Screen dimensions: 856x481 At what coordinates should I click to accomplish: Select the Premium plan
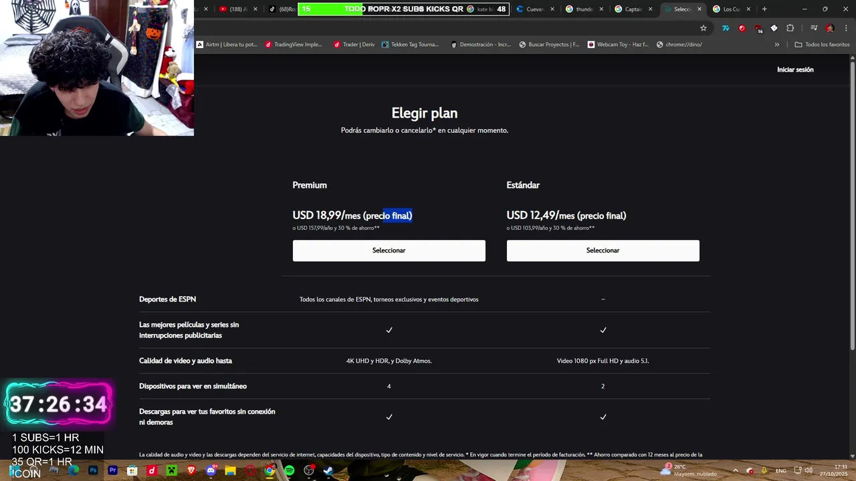click(x=389, y=251)
